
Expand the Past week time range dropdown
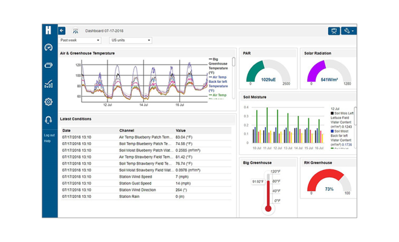click(x=80, y=41)
